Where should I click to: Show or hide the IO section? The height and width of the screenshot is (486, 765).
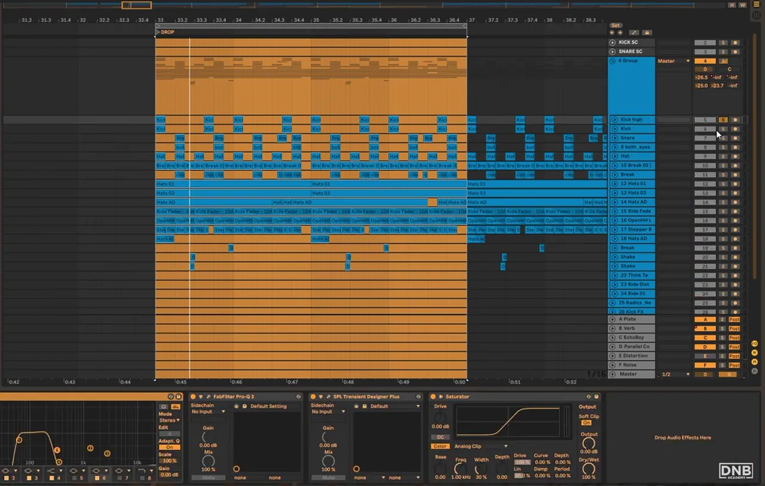click(754, 343)
